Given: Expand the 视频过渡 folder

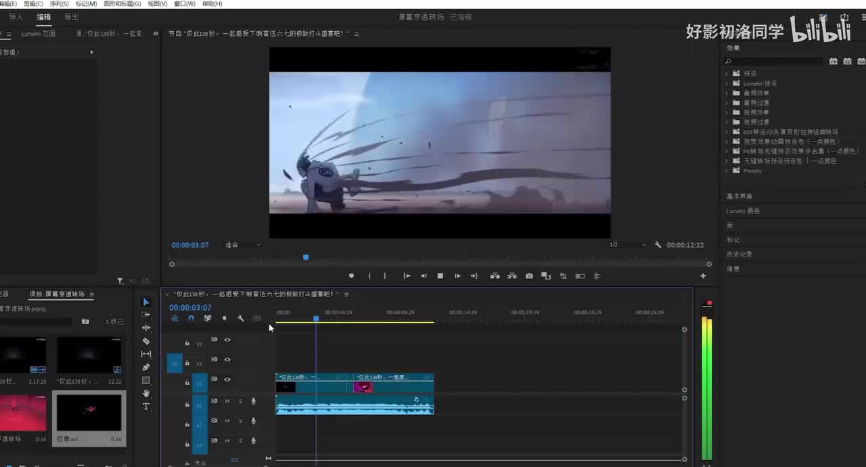Looking at the screenshot, I should pyautogui.click(x=727, y=122).
